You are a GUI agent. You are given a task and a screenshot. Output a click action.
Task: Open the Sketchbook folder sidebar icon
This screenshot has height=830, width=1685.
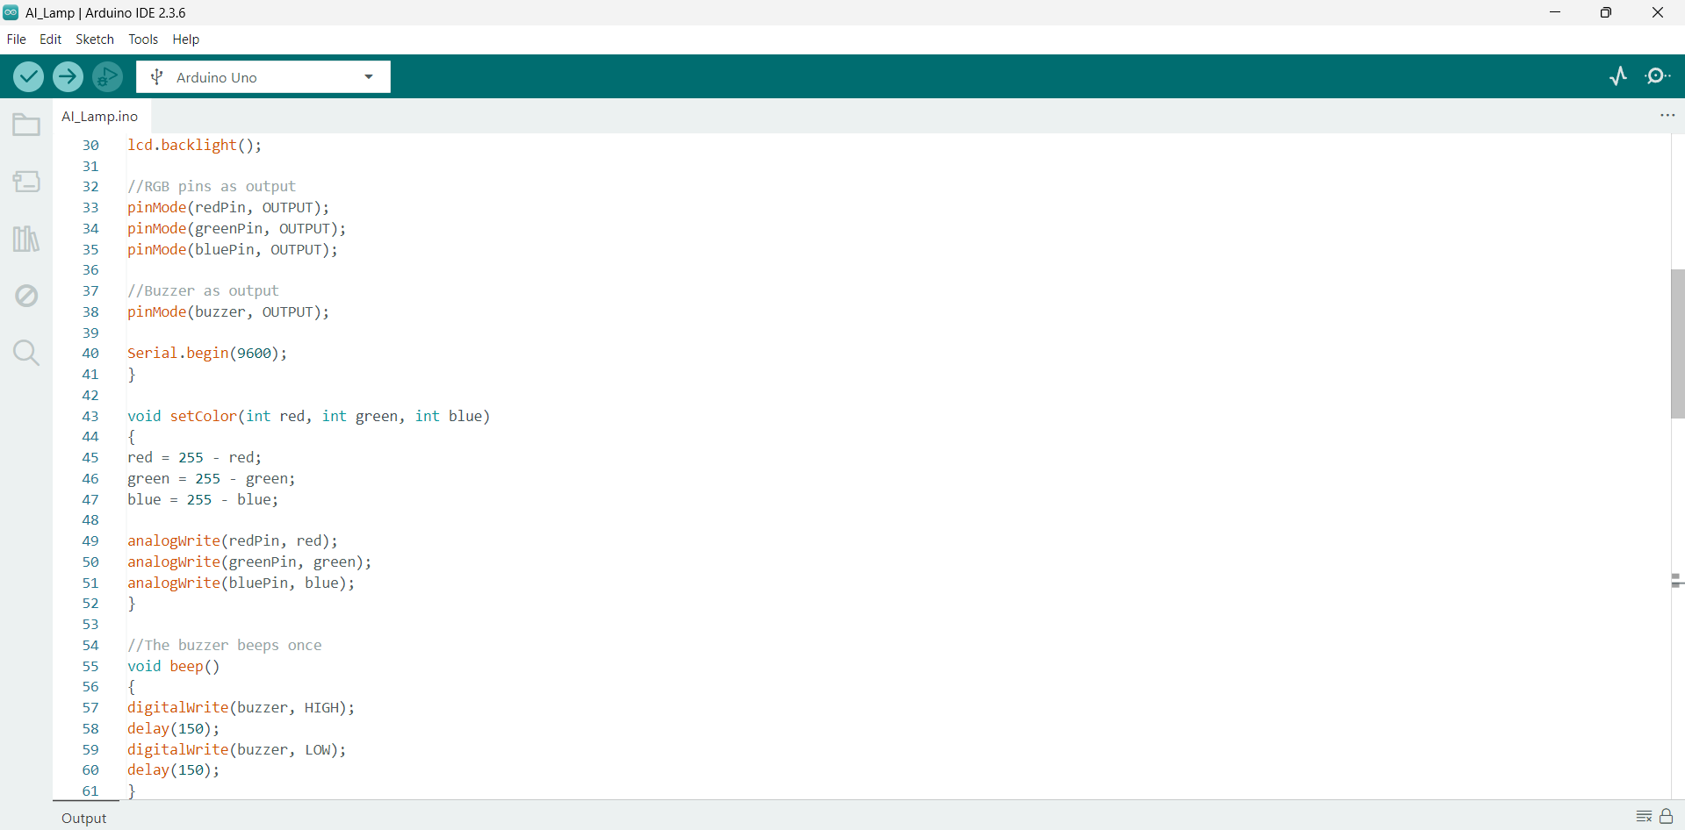[26, 125]
